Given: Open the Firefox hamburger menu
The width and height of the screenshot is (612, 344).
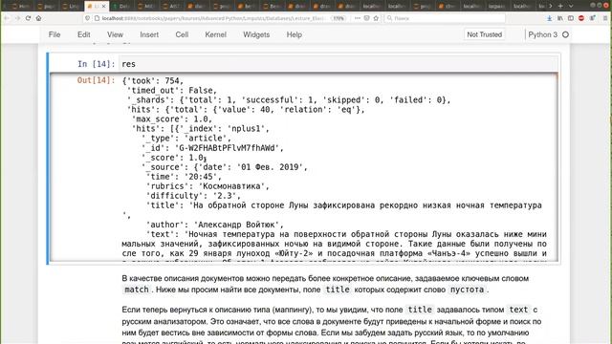Looking at the screenshot, I should click(605, 18).
